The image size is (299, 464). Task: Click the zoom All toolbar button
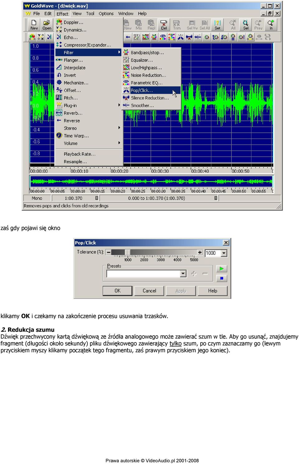coord(233,25)
